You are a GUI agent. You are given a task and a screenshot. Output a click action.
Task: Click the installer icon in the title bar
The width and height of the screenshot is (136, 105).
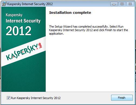pyautogui.click(x=4, y=4)
